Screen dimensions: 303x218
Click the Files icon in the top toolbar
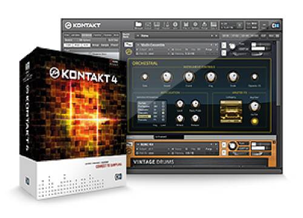click(185, 25)
